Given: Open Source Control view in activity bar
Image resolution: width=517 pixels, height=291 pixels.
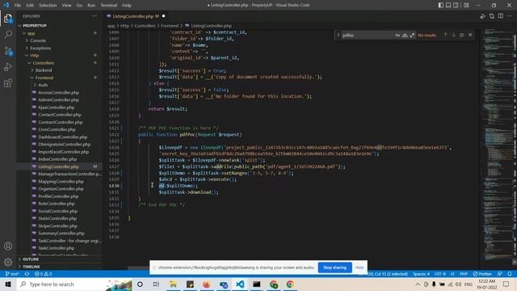Looking at the screenshot, I should coord(8,50).
